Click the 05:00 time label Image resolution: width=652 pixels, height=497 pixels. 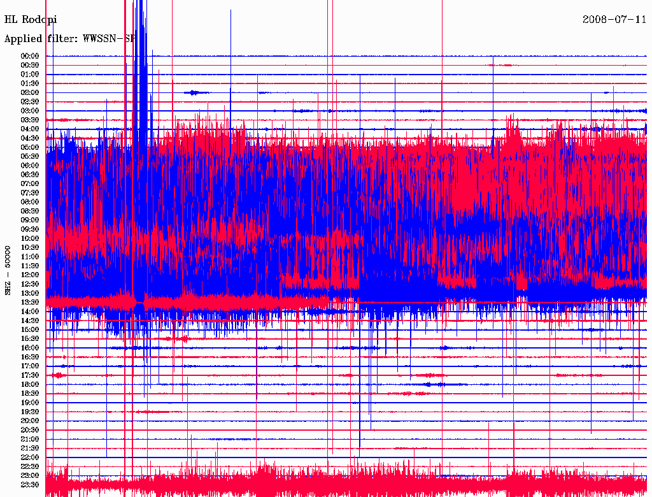click(30, 147)
